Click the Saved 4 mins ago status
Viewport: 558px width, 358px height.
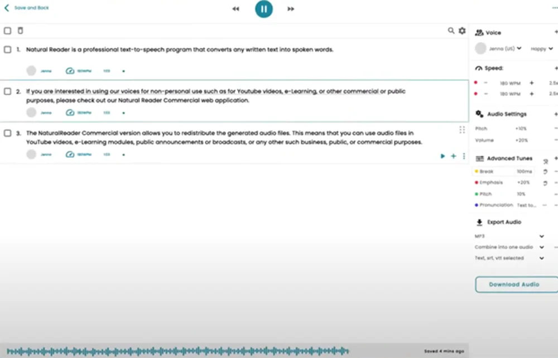point(444,351)
